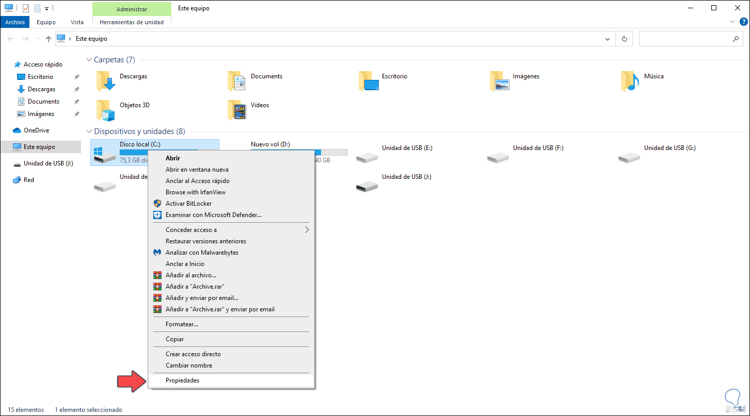
Task: Collapse the Carpetas group
Action: (x=89, y=60)
